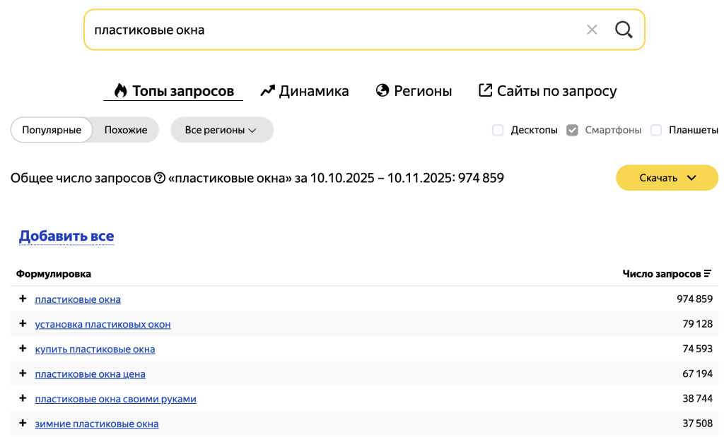This screenshot has width=724, height=437.
Task: Switch to the Регионы tab
Action: pyautogui.click(x=414, y=91)
